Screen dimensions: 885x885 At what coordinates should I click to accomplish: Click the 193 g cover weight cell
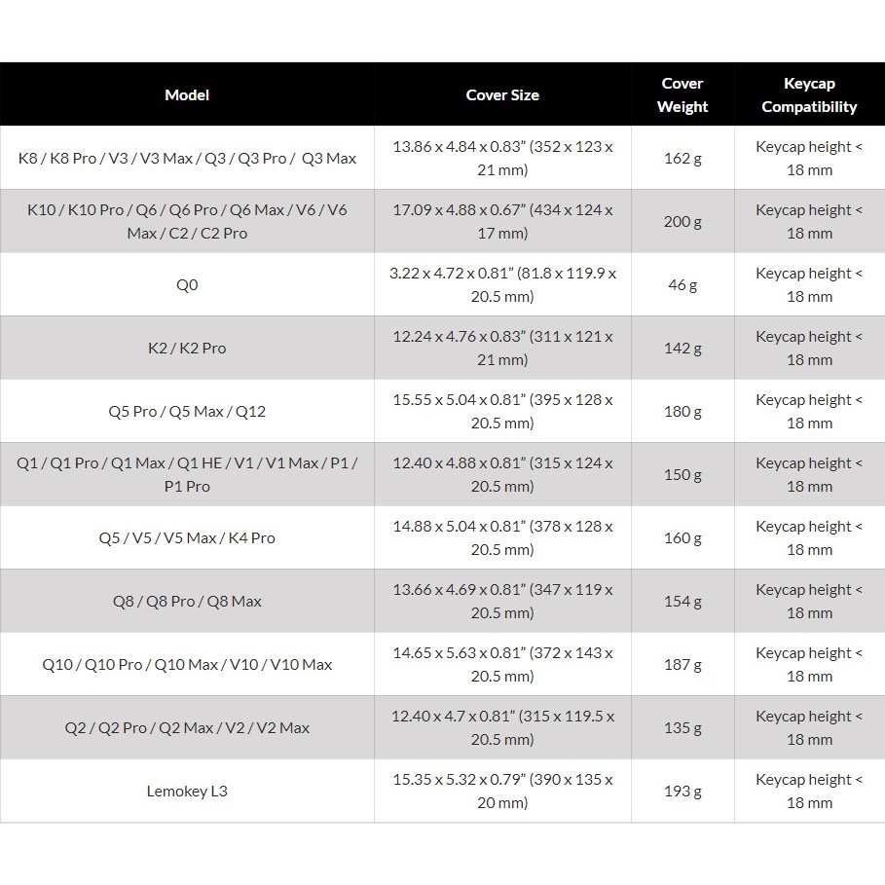682,791
